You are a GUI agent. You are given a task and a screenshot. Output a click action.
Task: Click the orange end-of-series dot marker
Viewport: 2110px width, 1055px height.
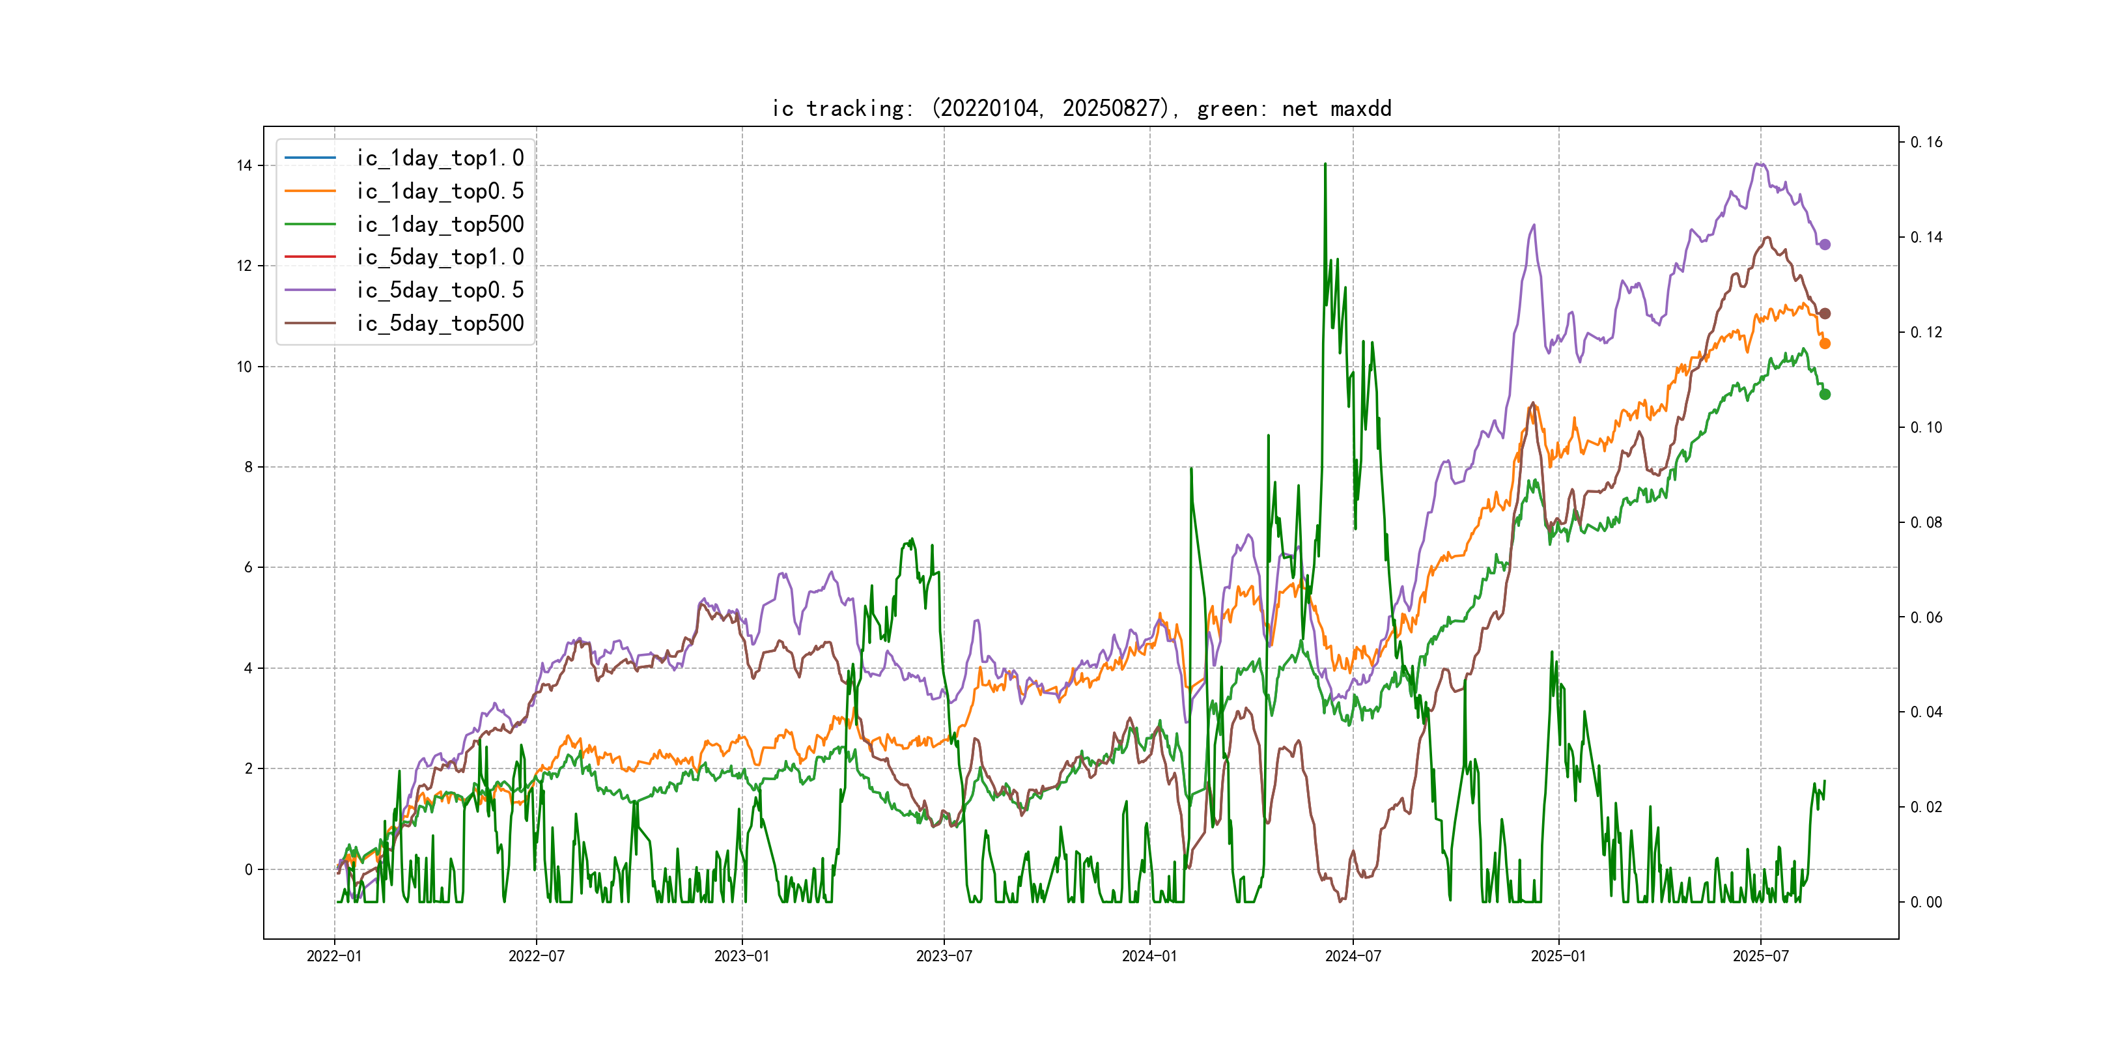[x=1825, y=343]
